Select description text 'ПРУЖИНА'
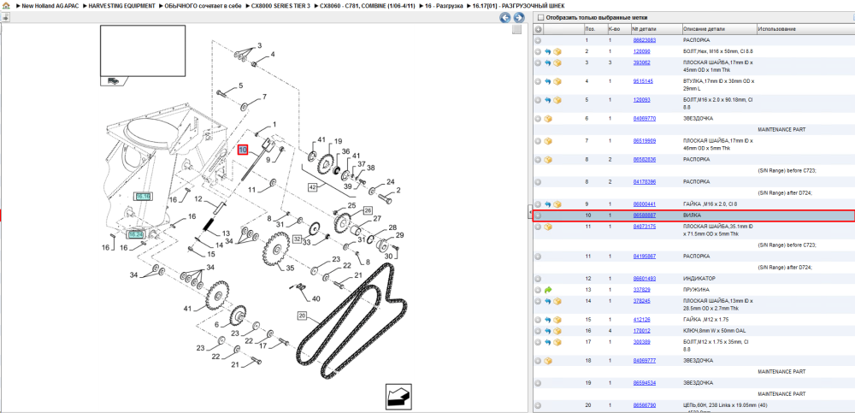This screenshot has height=413, width=855. pos(695,290)
